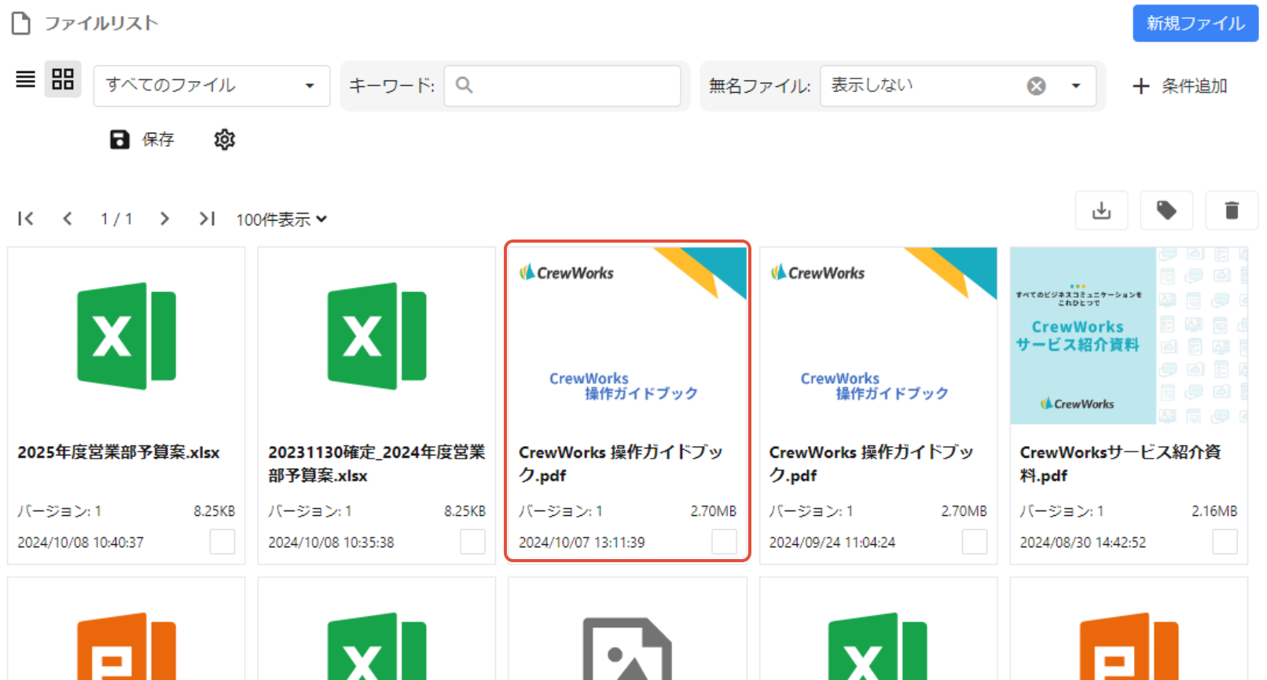This screenshot has height=680, width=1267.
Task: Select checkbox for the 2024/09/24 操作ガイドブック.pdf
Action: 975,542
